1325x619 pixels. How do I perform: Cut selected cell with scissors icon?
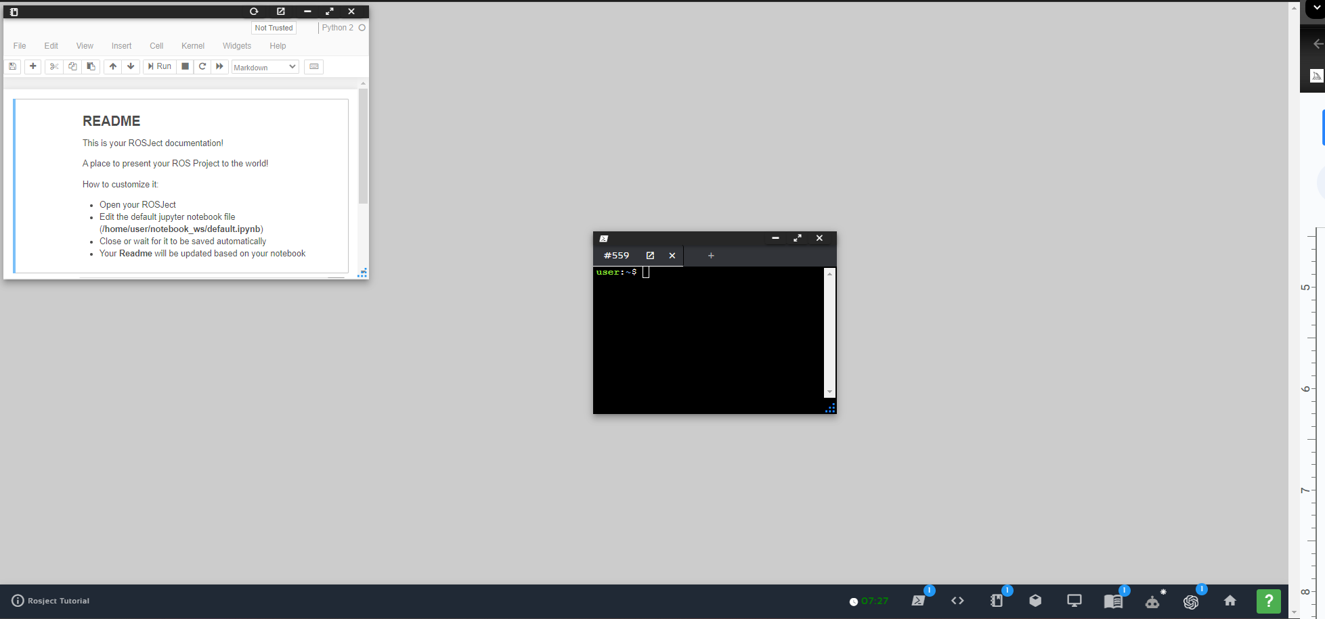click(x=54, y=66)
